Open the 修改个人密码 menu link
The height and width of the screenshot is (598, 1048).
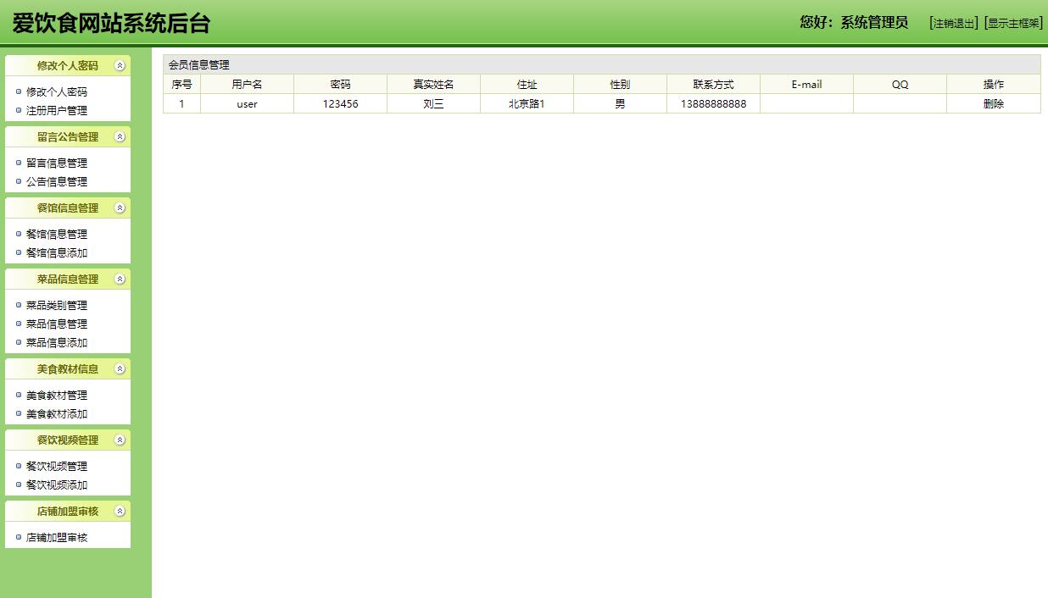[x=57, y=91]
